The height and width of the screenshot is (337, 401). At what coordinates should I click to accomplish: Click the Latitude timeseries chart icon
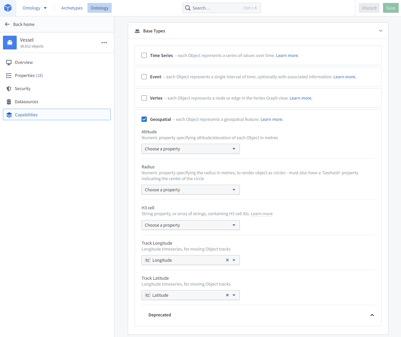(x=148, y=295)
